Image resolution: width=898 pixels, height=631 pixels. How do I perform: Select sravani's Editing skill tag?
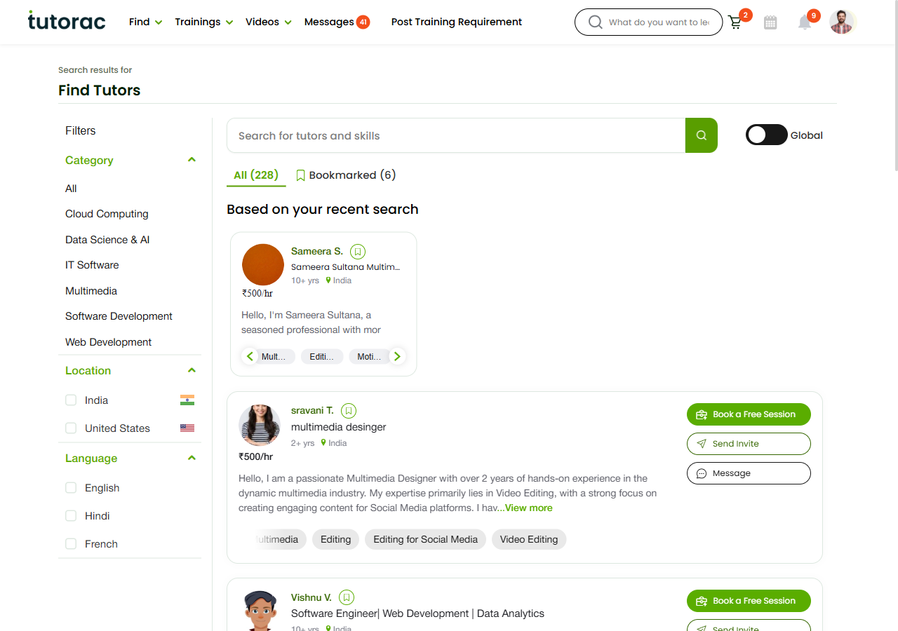[335, 539]
